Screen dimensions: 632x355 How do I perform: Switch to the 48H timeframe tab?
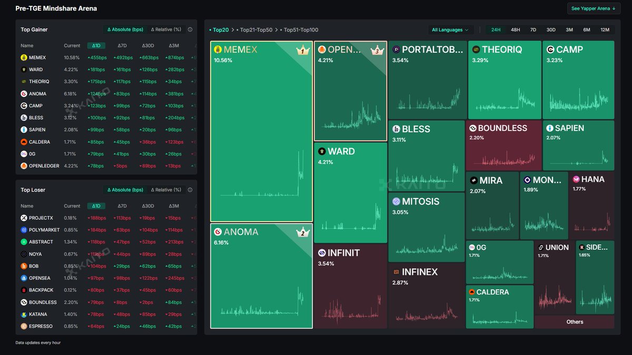point(515,30)
